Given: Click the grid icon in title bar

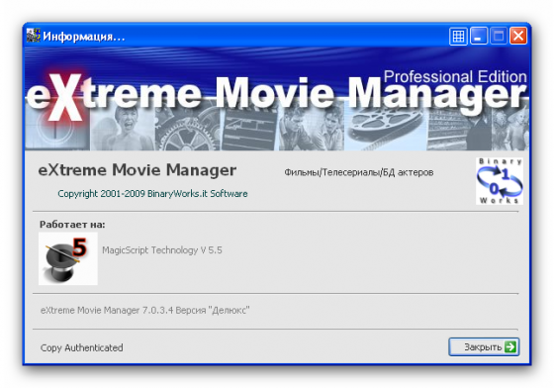Looking at the screenshot, I should 458,36.
